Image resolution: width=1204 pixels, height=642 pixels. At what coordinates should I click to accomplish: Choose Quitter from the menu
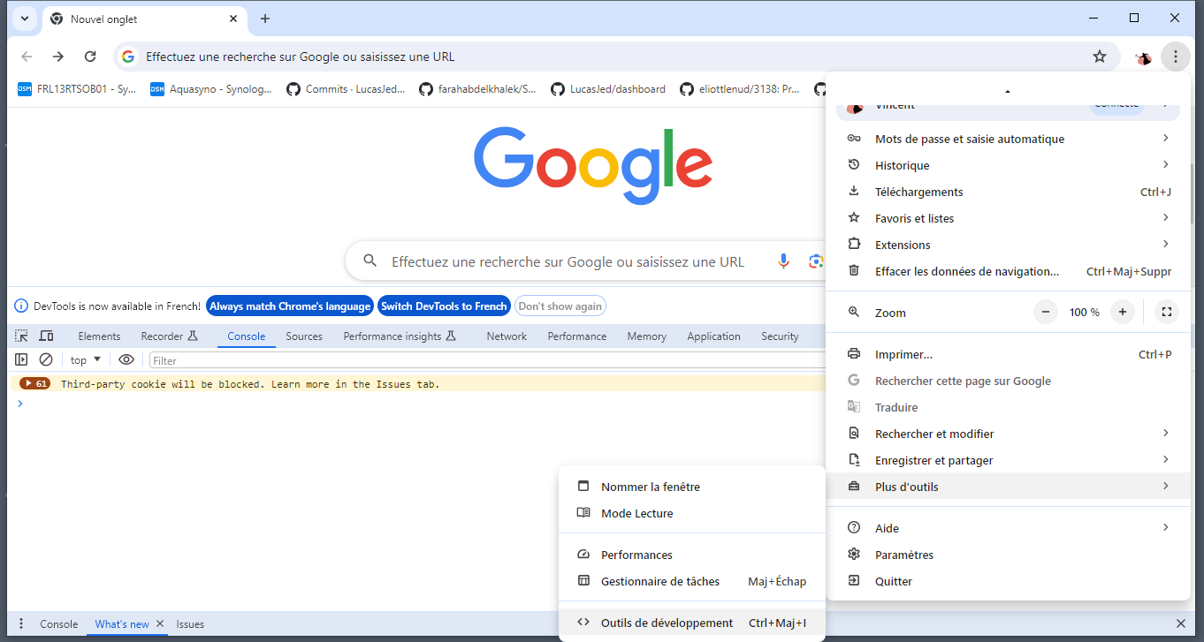click(x=1008, y=581)
